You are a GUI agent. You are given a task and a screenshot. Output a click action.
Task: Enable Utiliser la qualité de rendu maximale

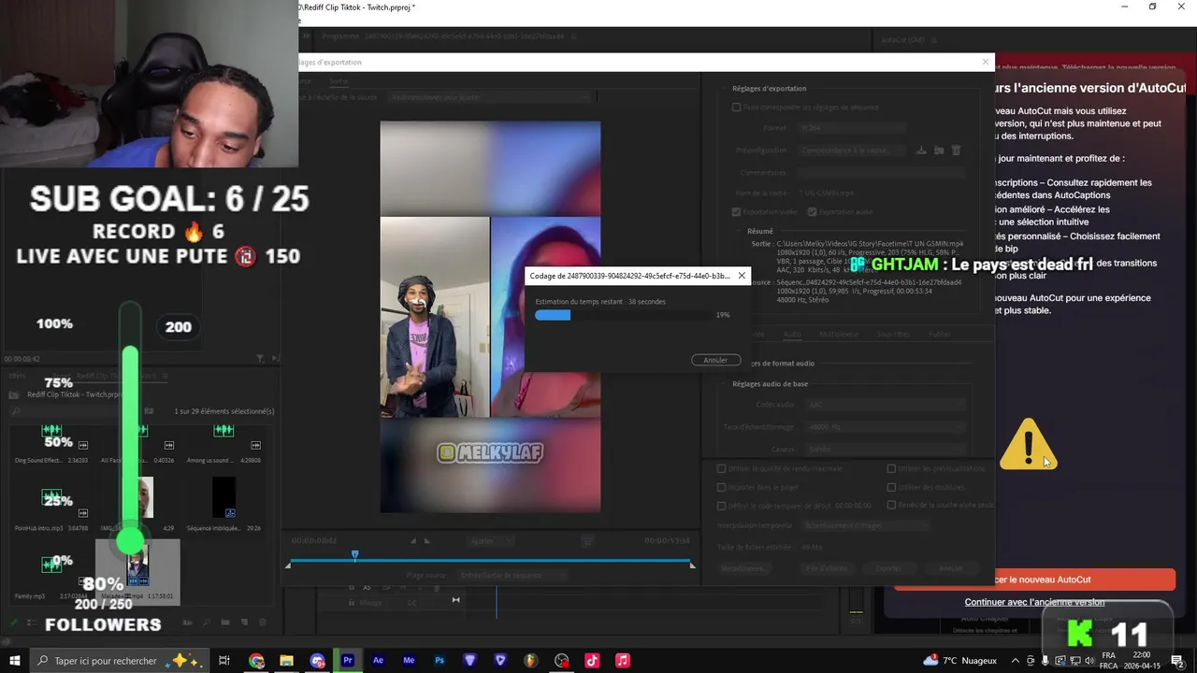point(721,468)
